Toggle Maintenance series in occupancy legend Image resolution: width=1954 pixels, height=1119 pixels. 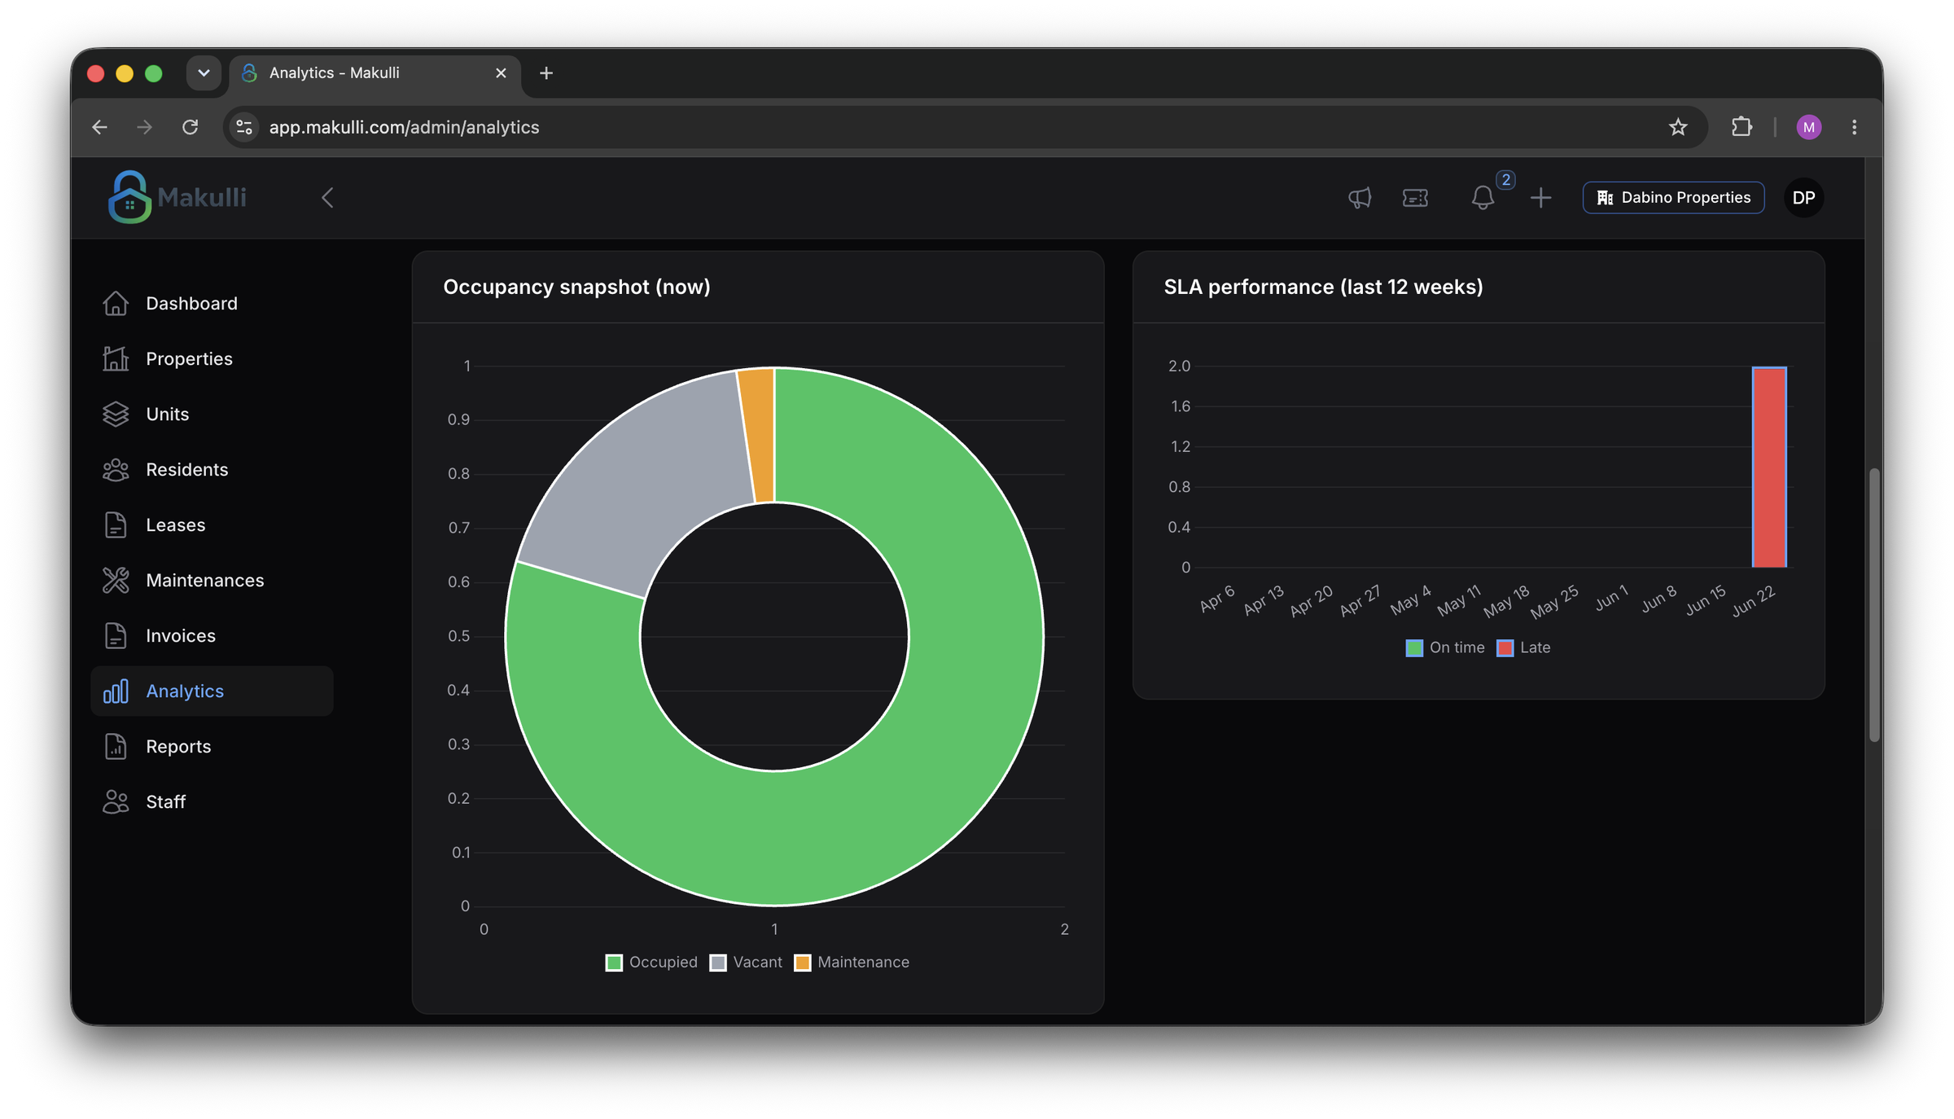(x=852, y=963)
